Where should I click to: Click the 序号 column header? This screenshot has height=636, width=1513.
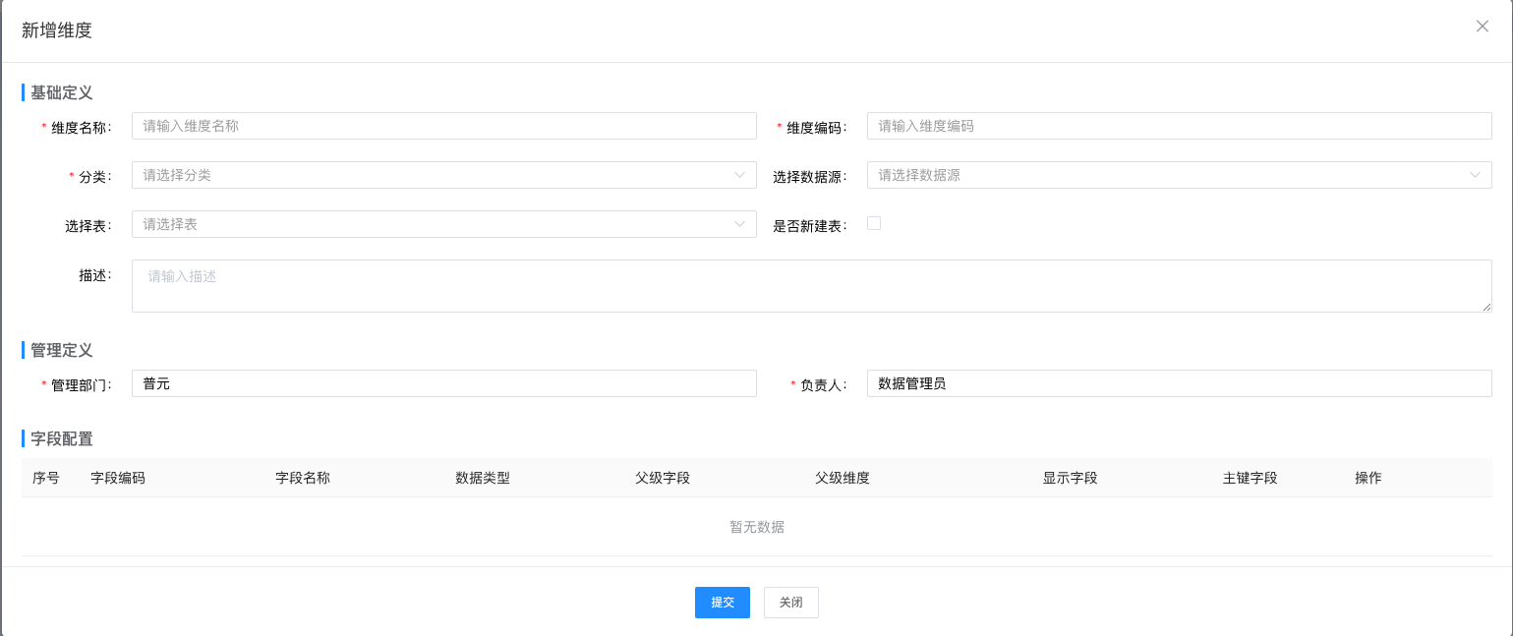[x=46, y=479]
